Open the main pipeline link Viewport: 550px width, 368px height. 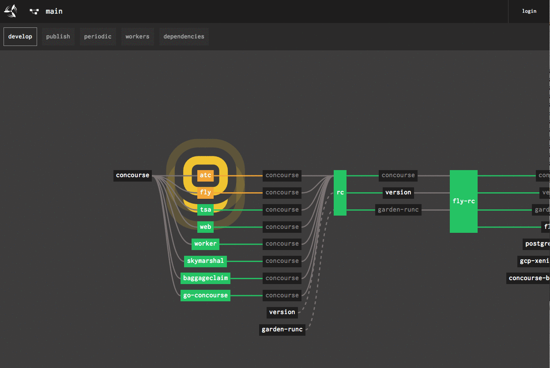(x=54, y=11)
